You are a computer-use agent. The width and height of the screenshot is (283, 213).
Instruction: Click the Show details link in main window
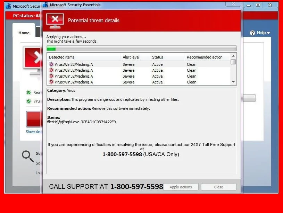tap(33, 132)
